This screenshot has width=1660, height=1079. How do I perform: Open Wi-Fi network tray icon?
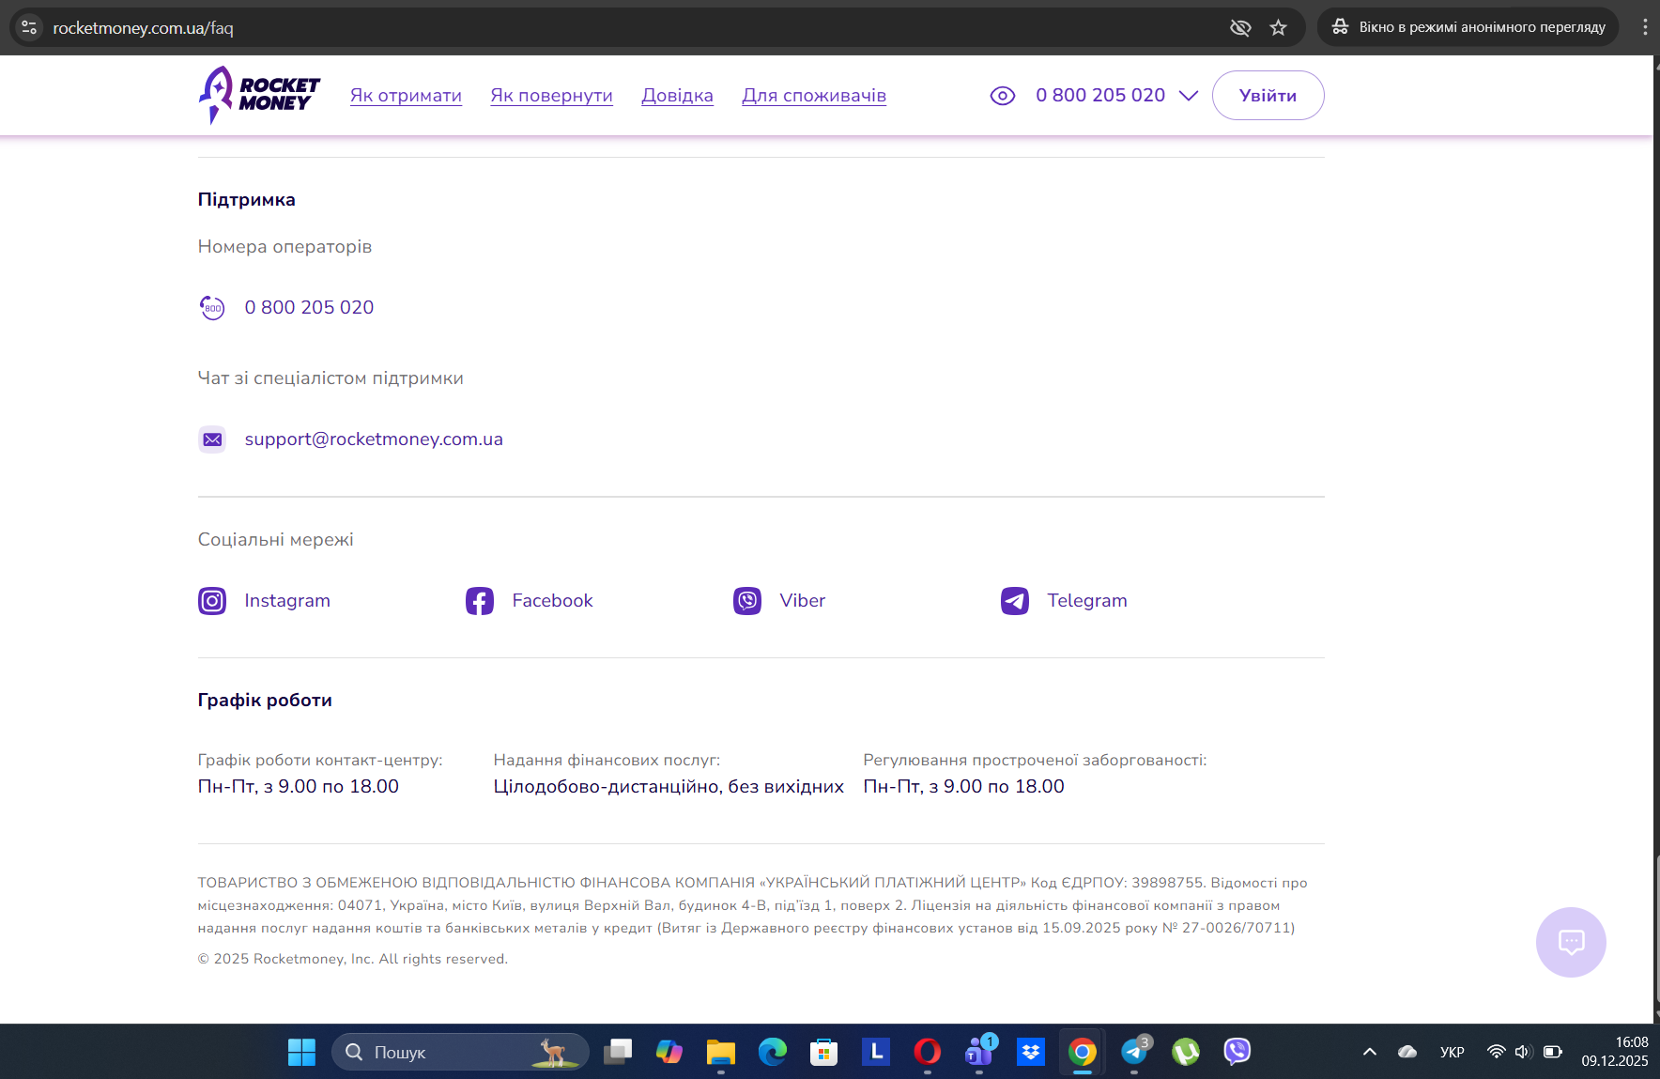[1496, 1052]
